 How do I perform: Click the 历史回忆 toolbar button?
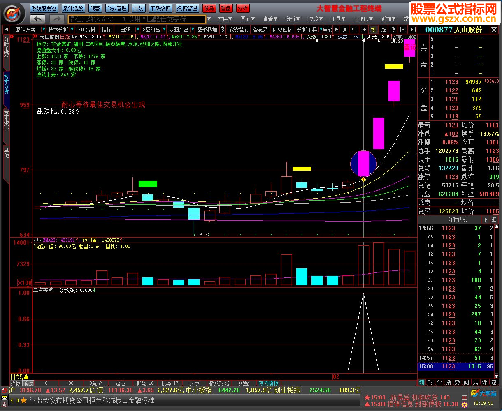pyautogui.click(x=282, y=30)
